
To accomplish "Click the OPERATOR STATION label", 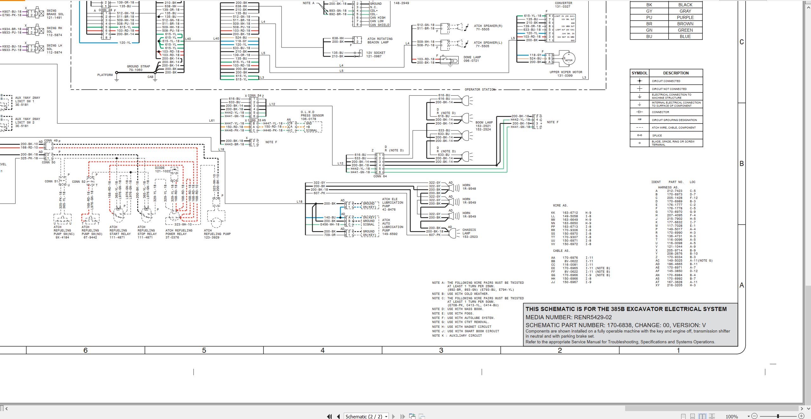I will click(x=480, y=90).
